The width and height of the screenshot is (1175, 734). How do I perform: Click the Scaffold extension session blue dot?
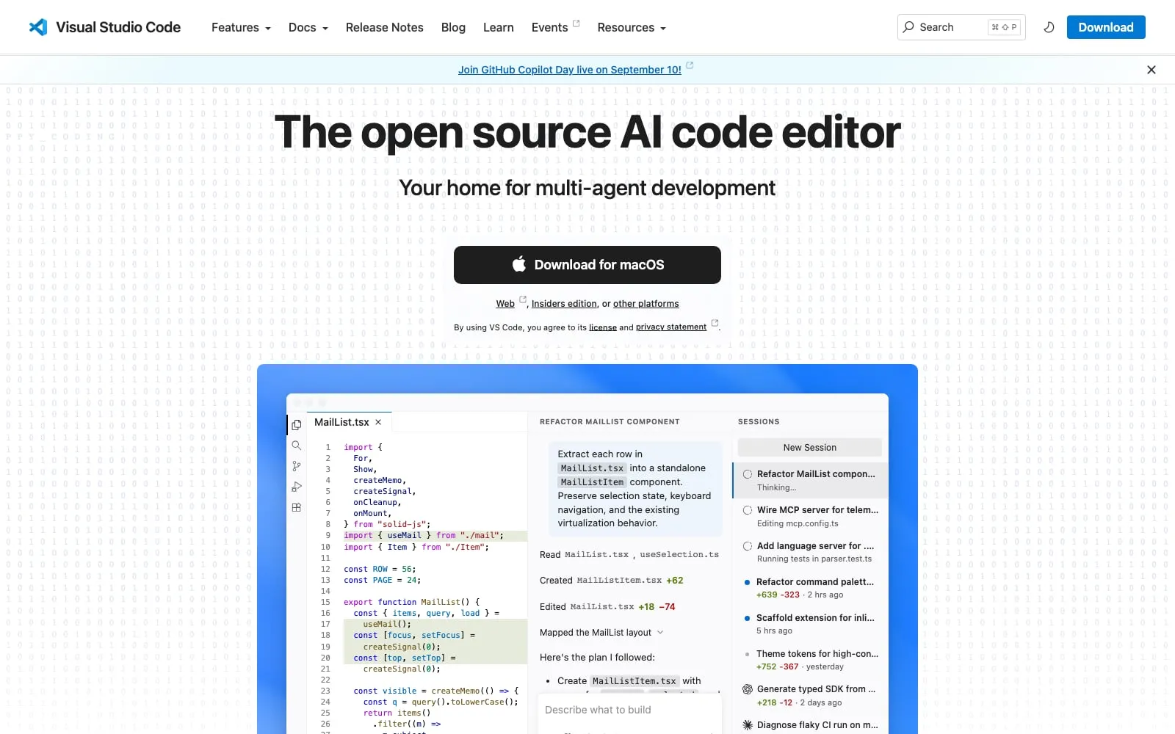[748, 618]
